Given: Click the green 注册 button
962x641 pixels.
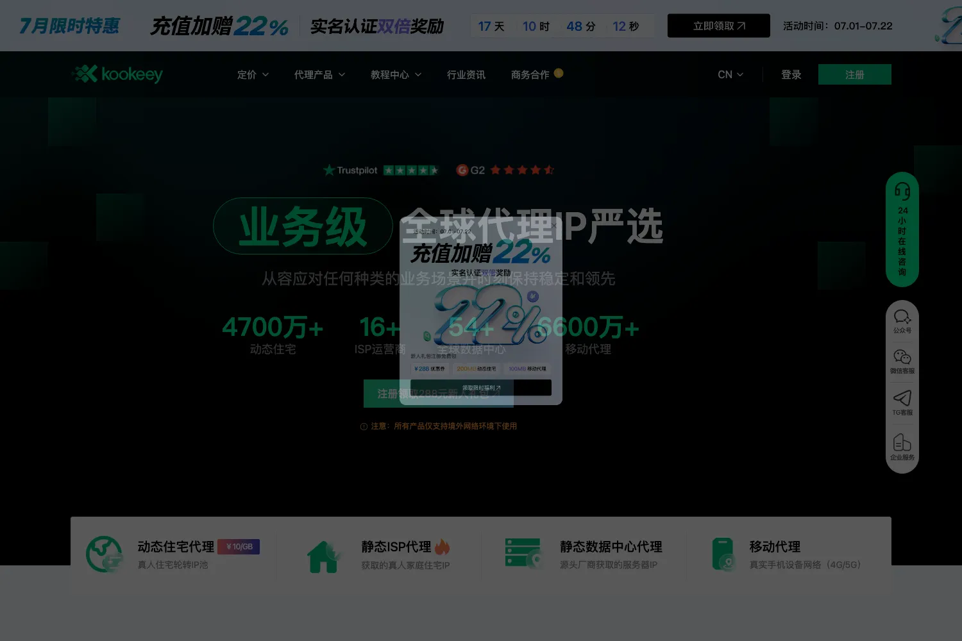Looking at the screenshot, I should [x=855, y=74].
